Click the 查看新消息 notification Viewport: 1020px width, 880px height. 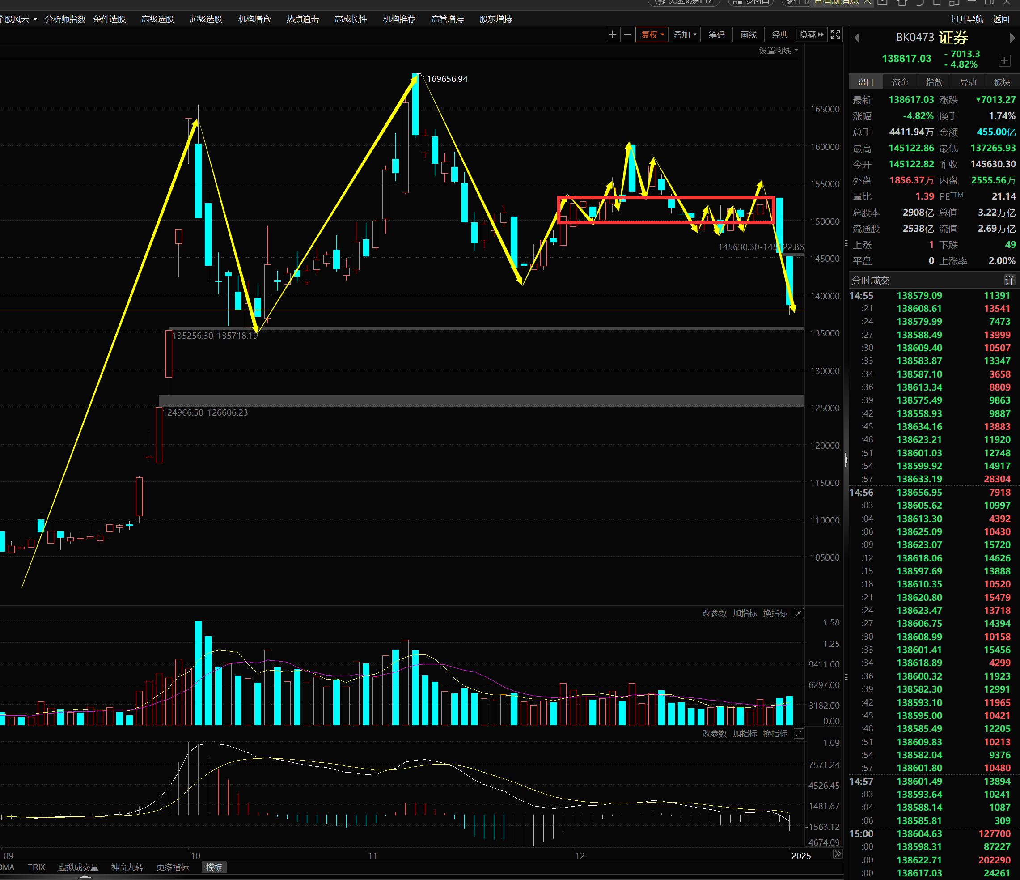coord(836,3)
